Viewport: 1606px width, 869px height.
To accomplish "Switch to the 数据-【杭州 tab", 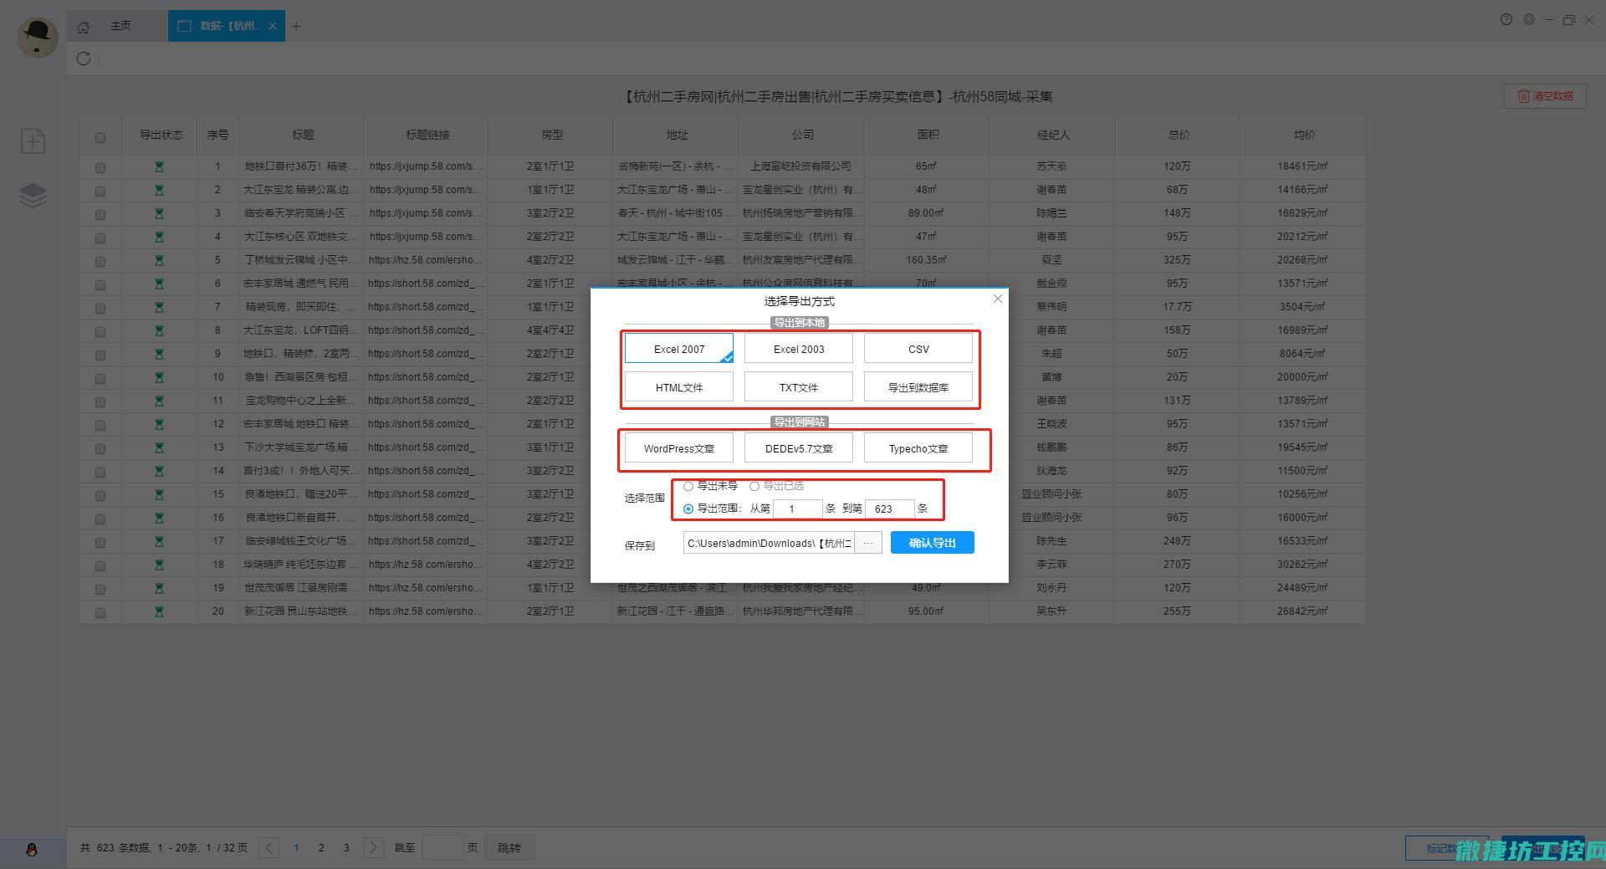I will [x=226, y=26].
